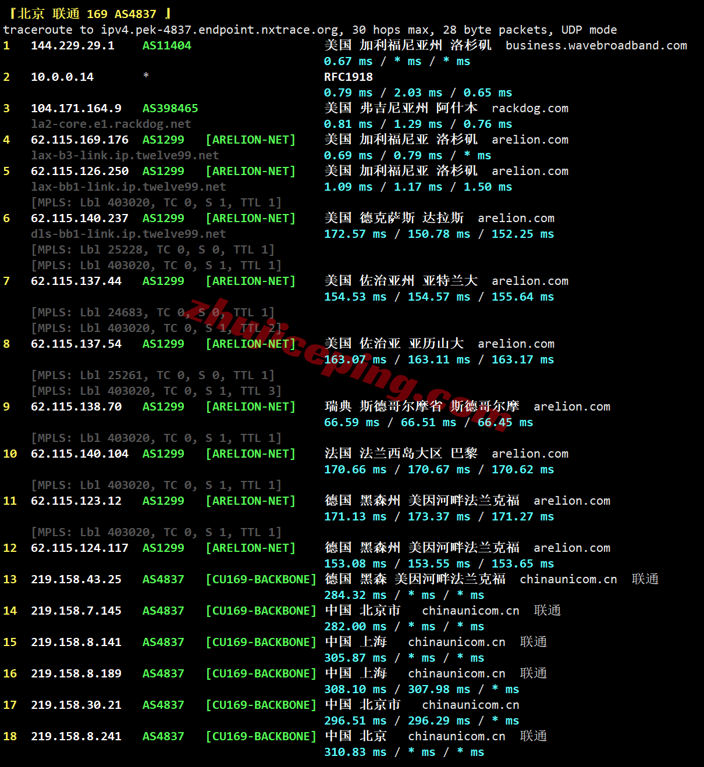Click [ARELION-NET] tag in hop 4

(251, 140)
